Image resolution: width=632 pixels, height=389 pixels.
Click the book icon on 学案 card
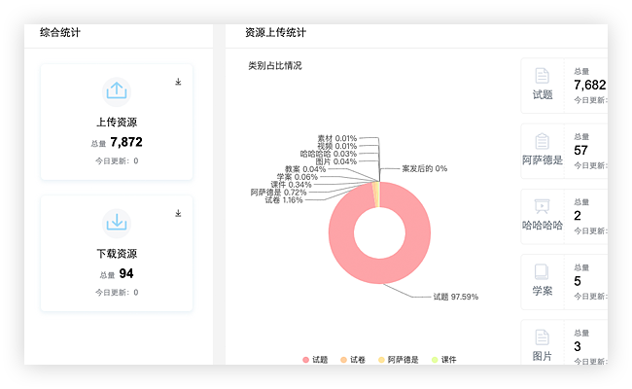click(x=542, y=272)
